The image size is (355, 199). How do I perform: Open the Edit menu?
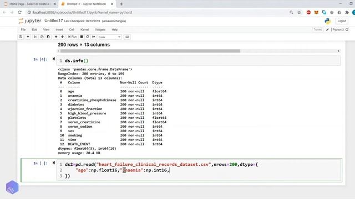pyautogui.click(x=34, y=29)
